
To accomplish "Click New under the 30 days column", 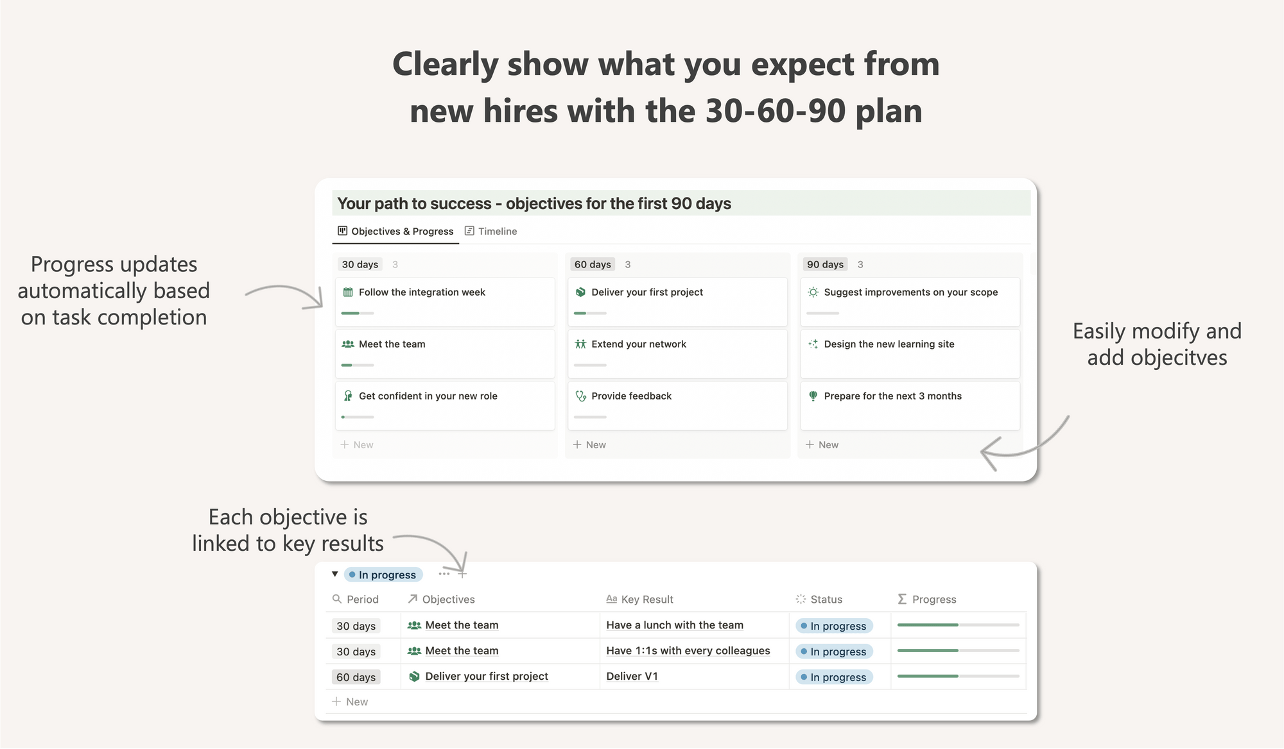I will pos(357,444).
